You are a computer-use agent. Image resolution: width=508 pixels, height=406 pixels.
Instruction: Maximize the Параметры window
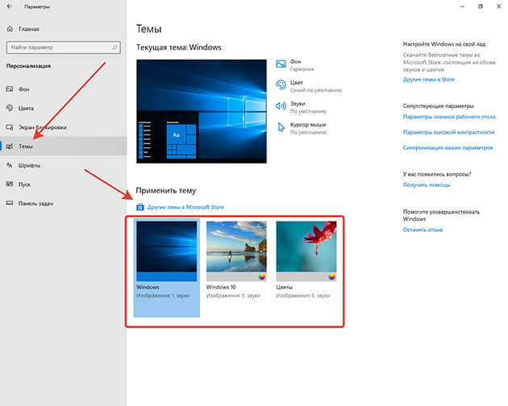481,6
